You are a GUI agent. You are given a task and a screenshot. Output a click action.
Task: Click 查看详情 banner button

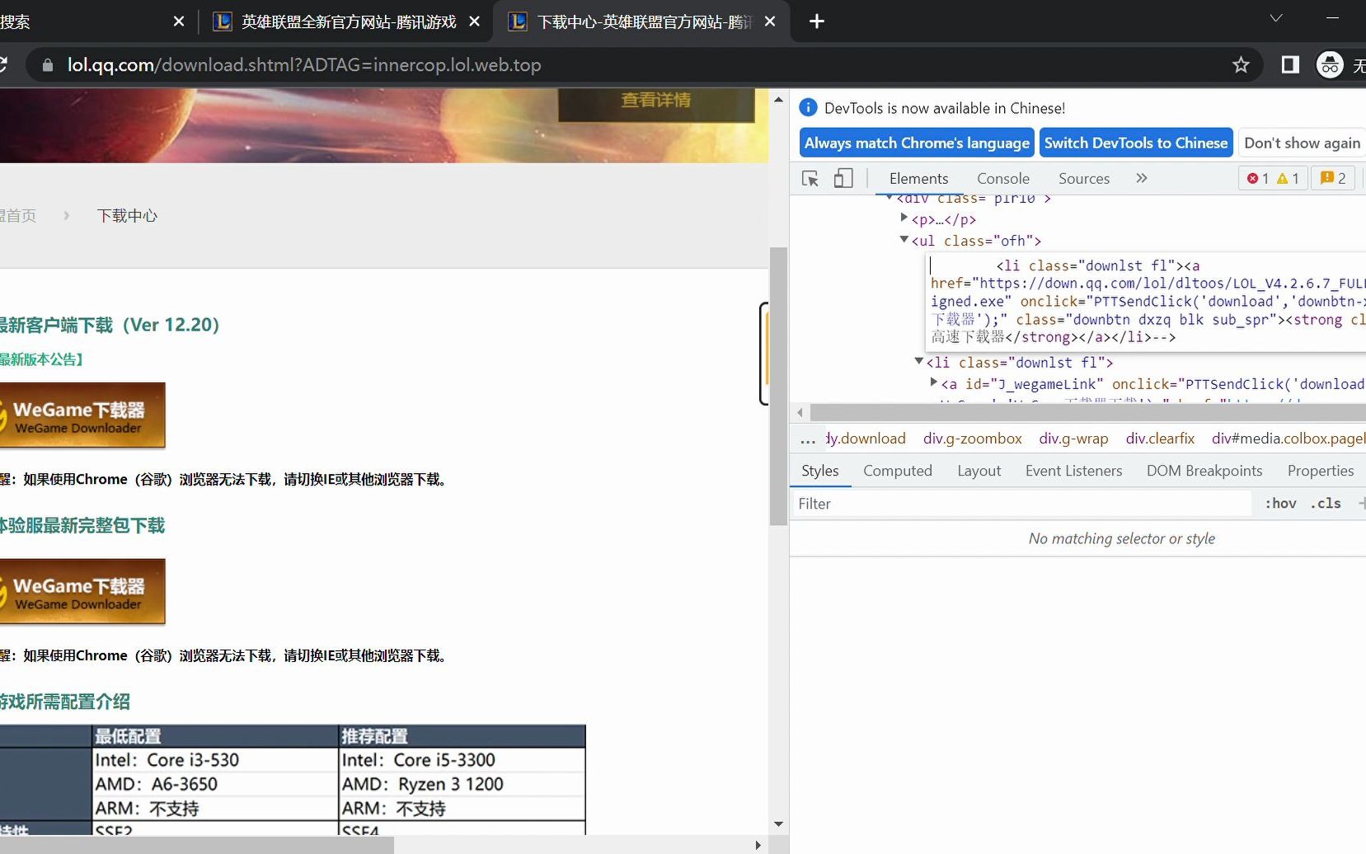coord(655,101)
